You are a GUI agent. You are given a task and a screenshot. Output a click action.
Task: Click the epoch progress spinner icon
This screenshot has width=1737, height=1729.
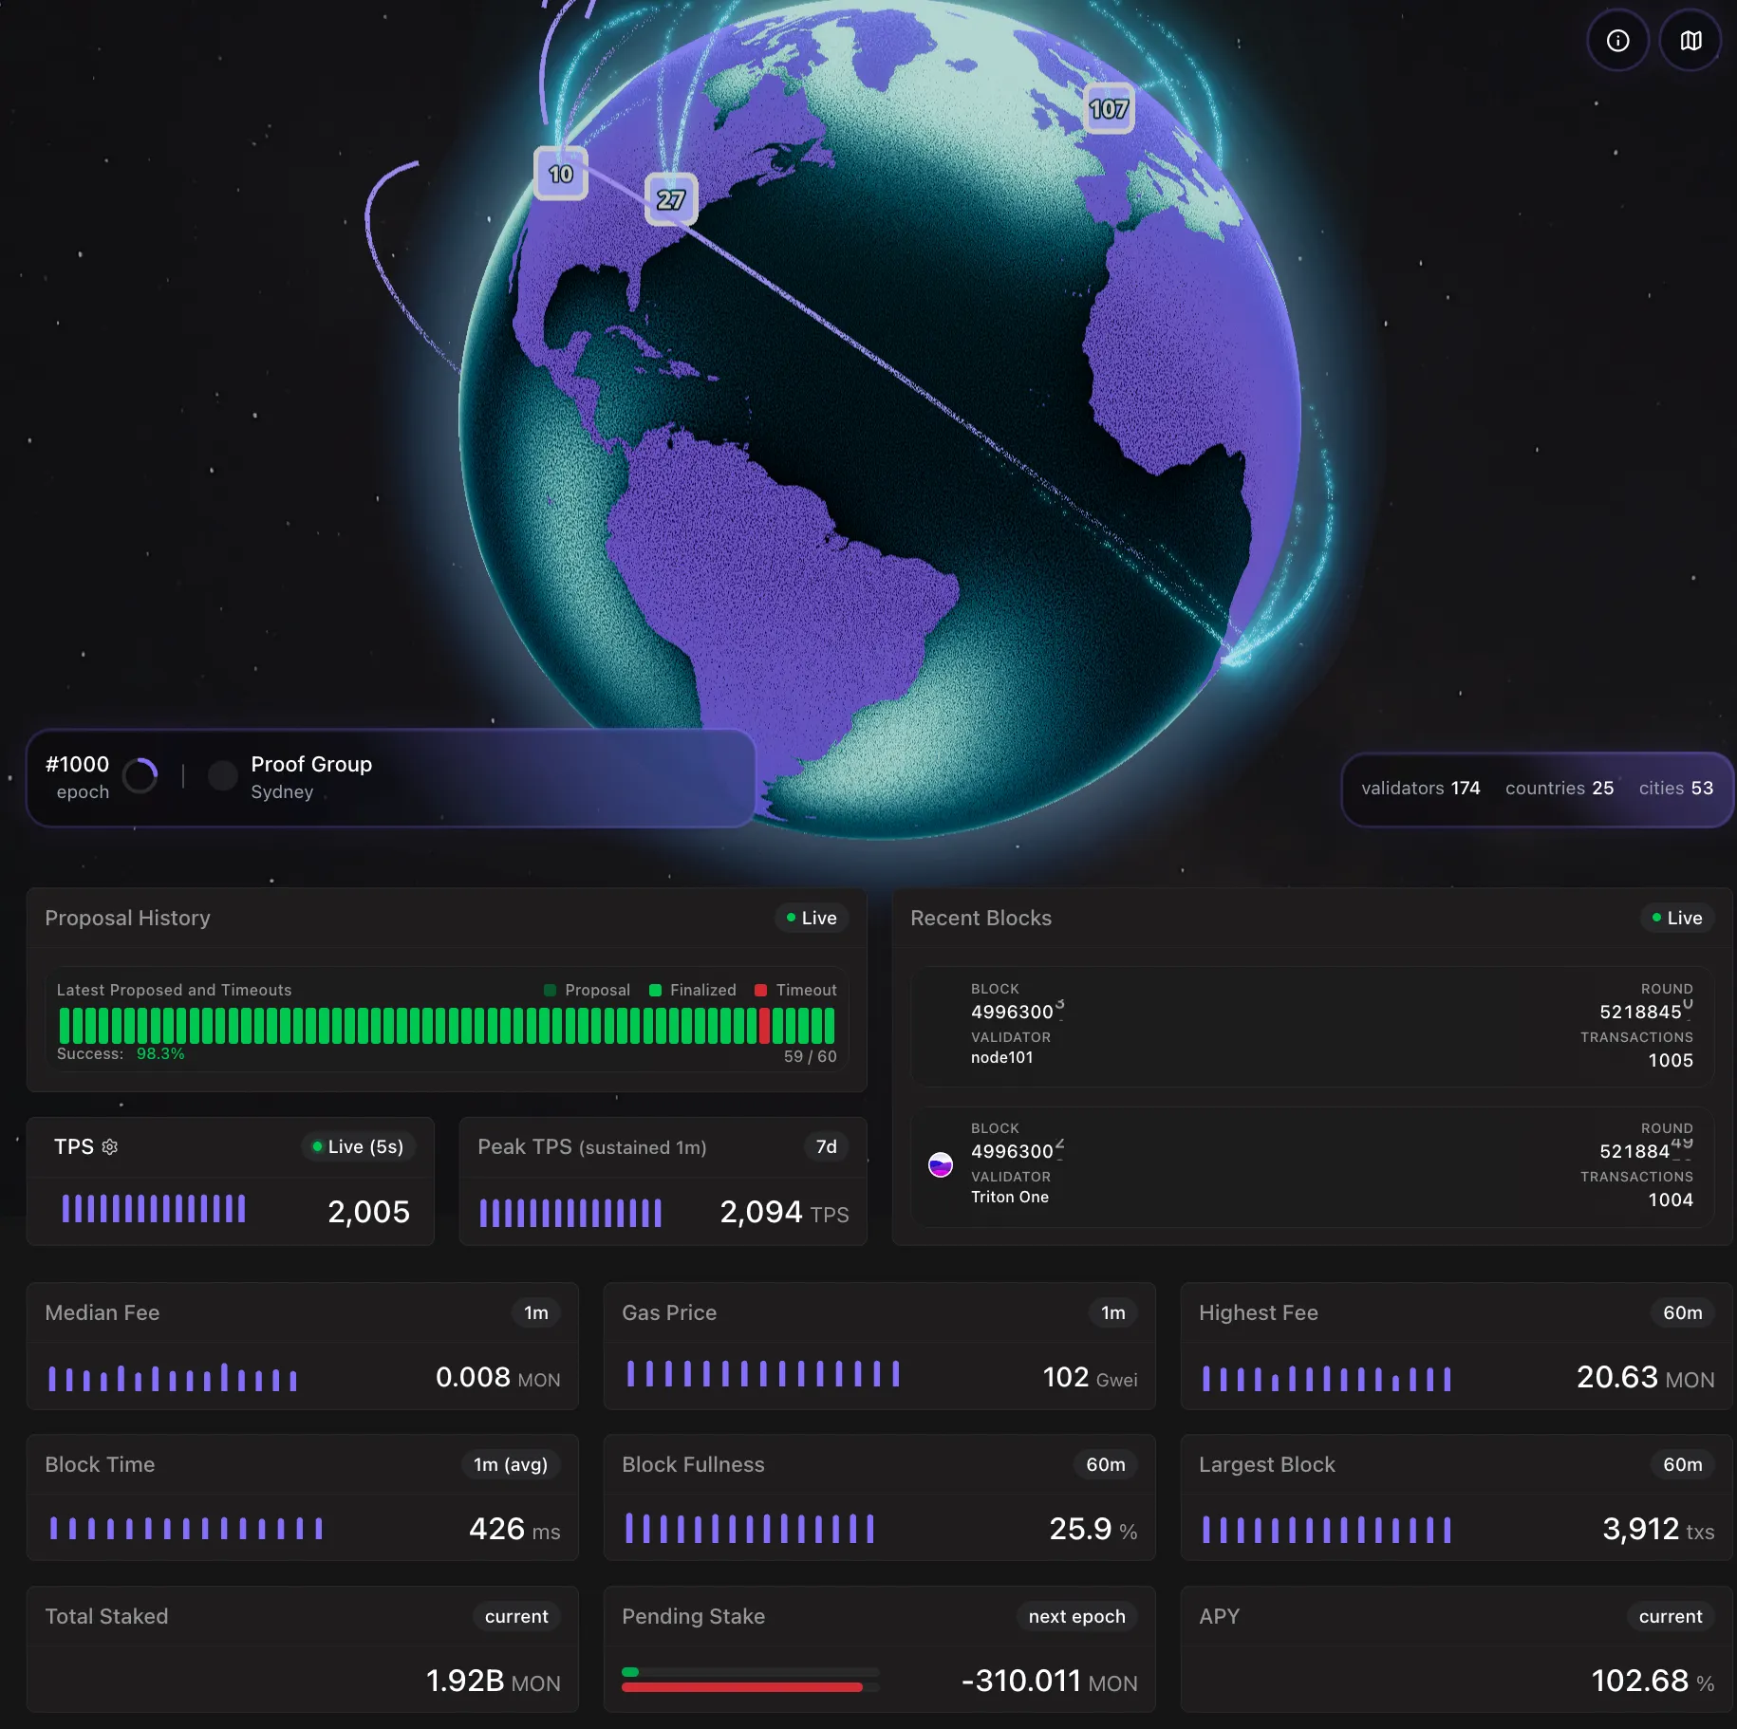click(140, 776)
